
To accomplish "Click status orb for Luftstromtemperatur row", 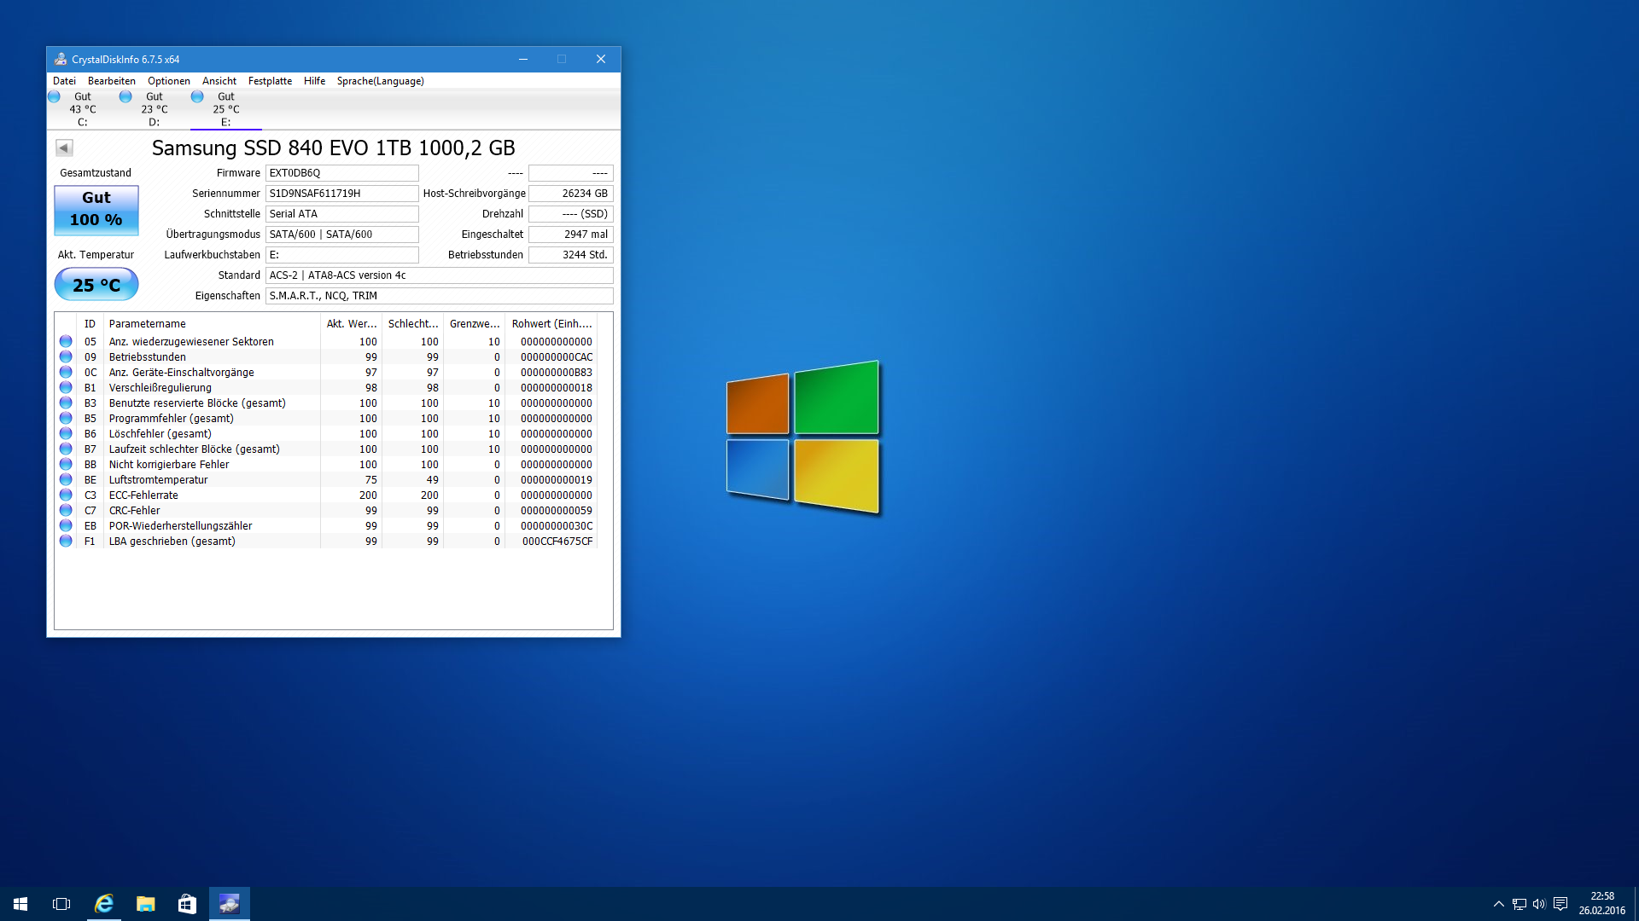I will click(x=66, y=479).
